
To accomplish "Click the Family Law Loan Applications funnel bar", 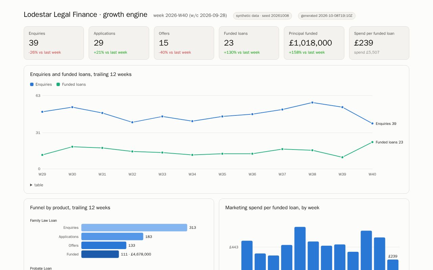I will [112, 237].
